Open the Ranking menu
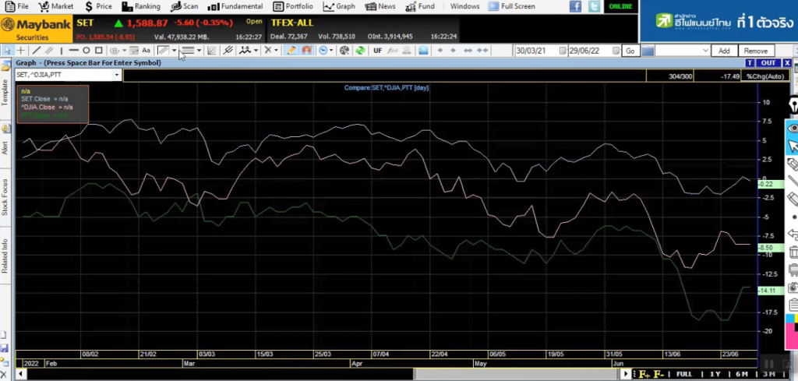Screen dimensions: 798x381 coord(142,6)
